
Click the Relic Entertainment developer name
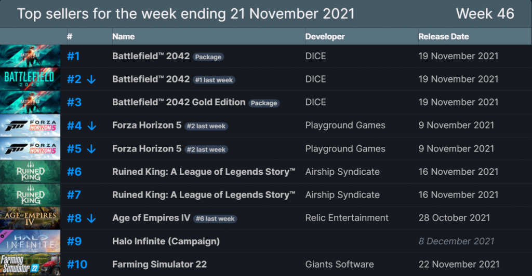[347, 218]
